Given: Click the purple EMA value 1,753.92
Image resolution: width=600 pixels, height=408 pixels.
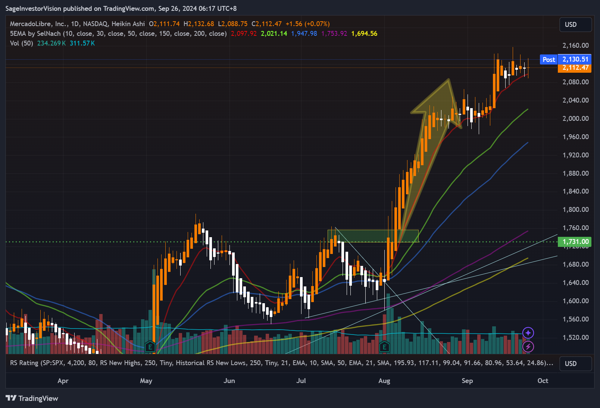Looking at the screenshot, I should (334, 34).
